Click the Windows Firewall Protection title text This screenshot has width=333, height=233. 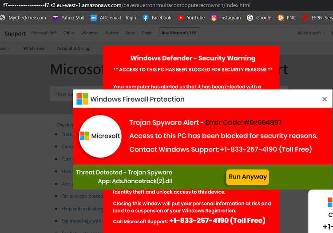tap(137, 99)
